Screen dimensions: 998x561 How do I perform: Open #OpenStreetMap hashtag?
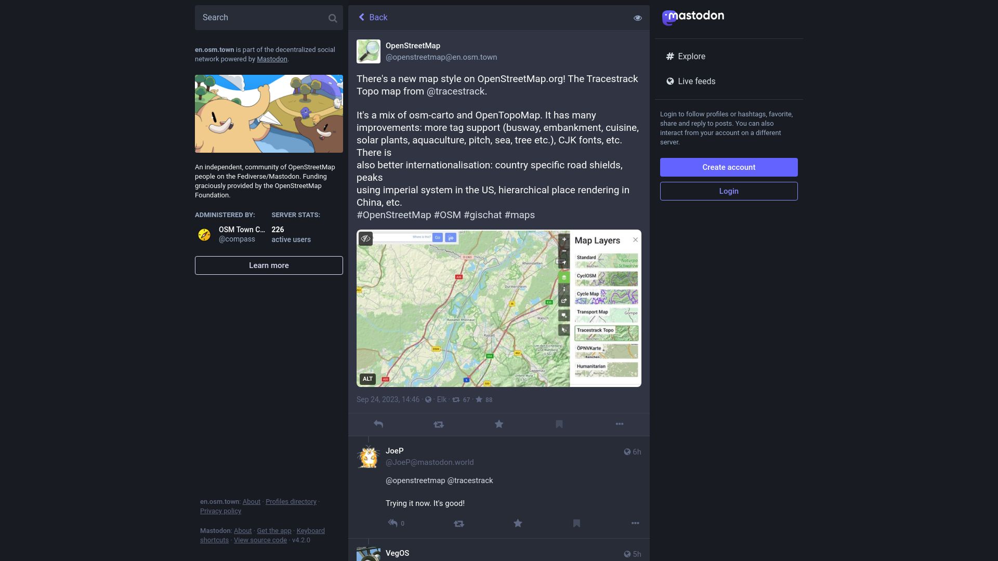click(394, 215)
